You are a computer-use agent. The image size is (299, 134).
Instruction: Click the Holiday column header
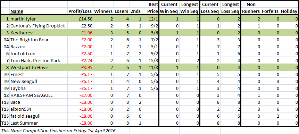(x=289, y=11)
